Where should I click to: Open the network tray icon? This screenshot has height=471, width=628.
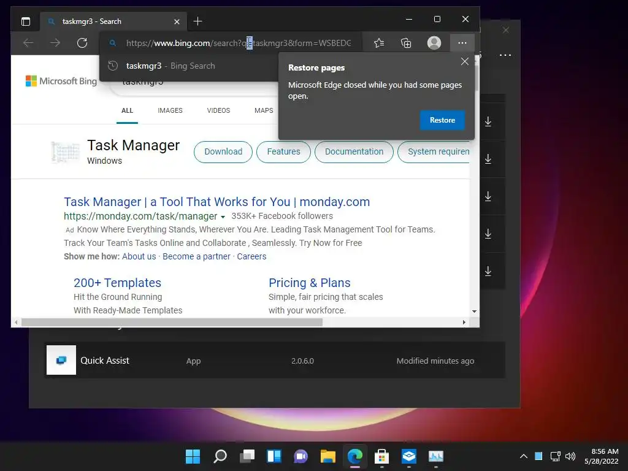(556, 456)
